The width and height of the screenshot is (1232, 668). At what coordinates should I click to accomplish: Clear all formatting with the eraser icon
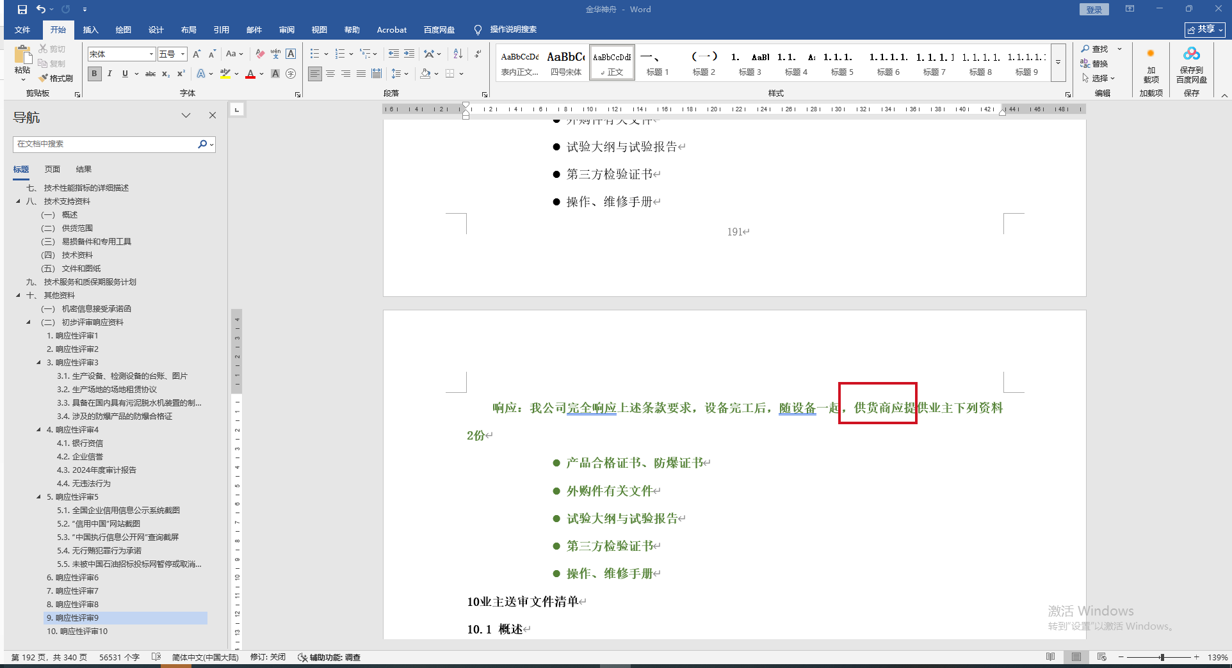tap(260, 54)
